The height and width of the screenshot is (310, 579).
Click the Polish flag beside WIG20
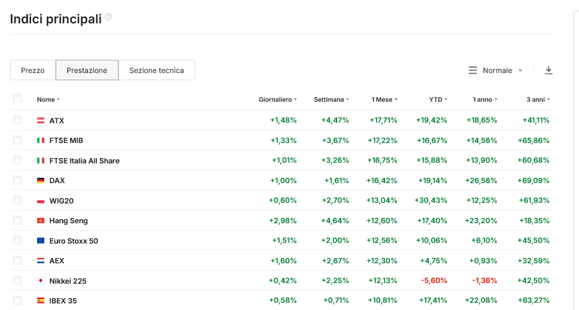coord(41,200)
